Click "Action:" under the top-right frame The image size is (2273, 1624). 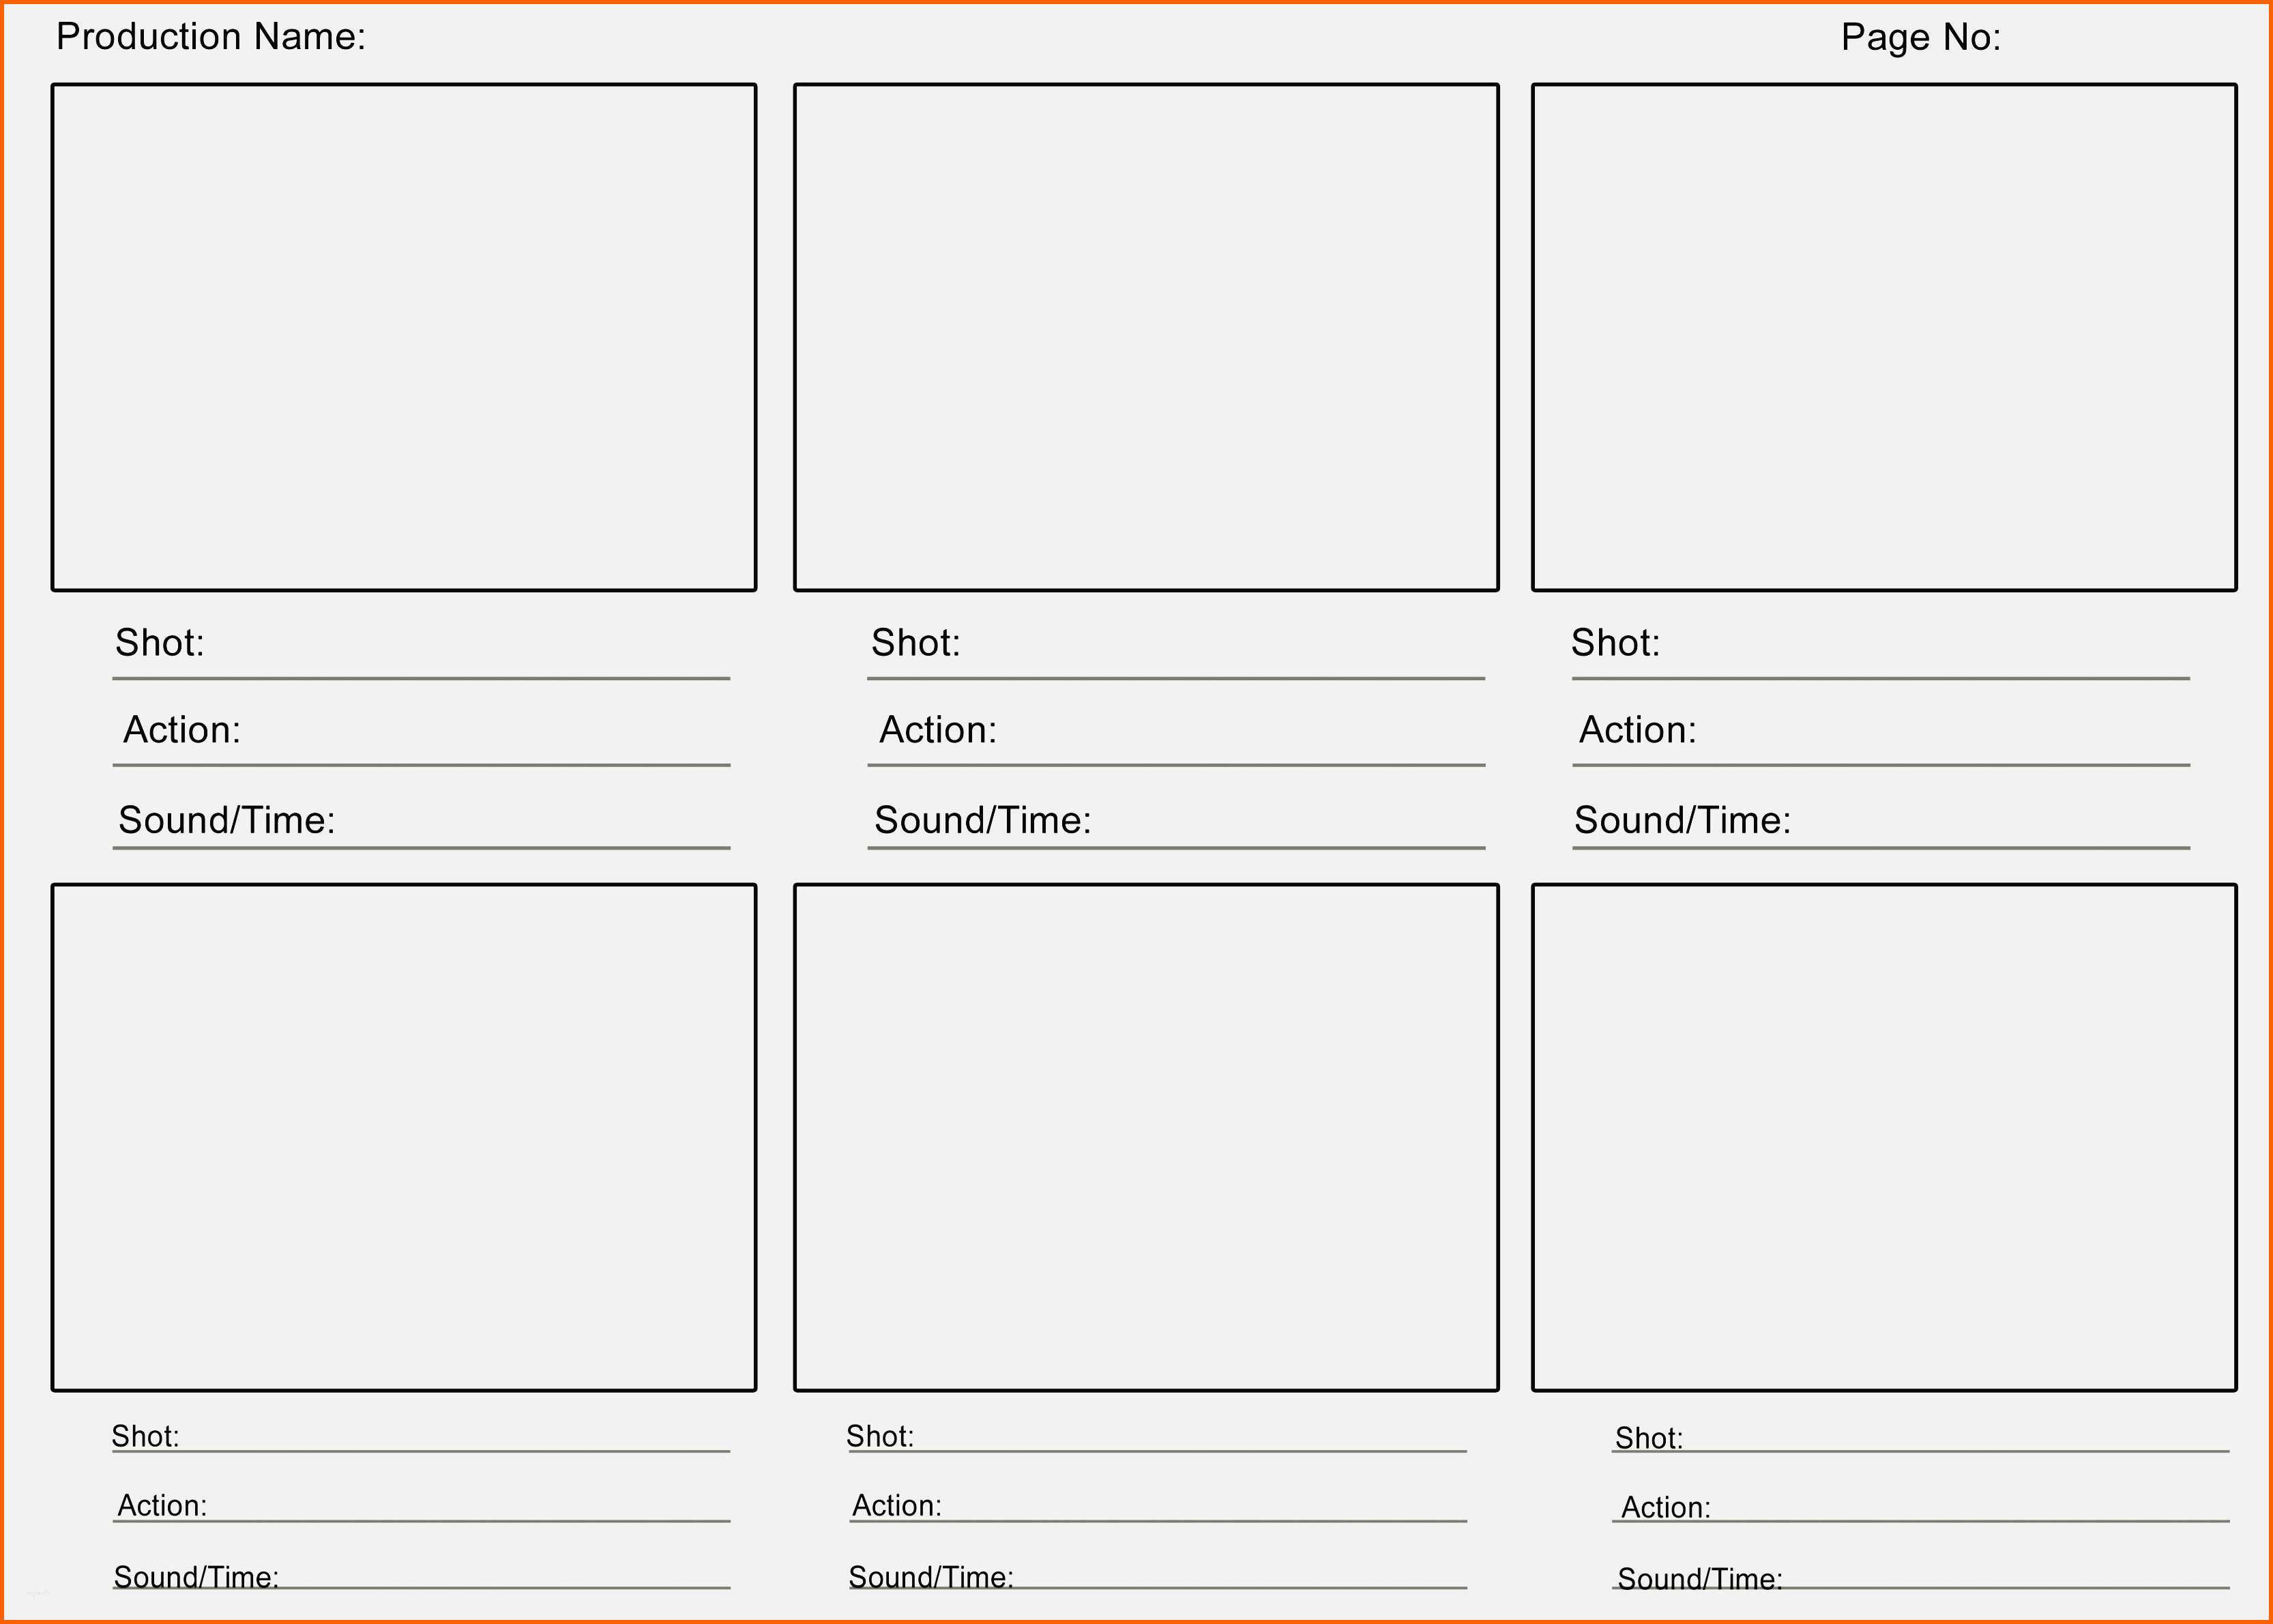point(1637,730)
